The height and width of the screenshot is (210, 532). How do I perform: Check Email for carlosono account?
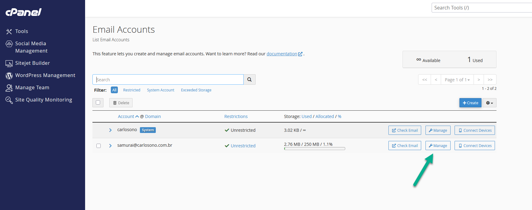click(x=405, y=130)
